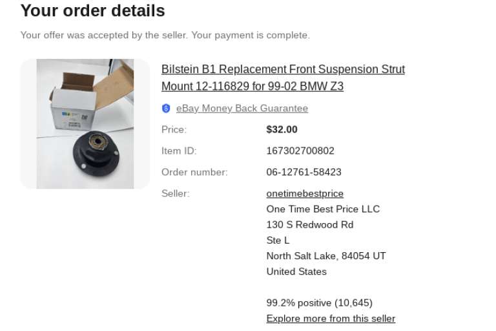Click the Your order details heading
This screenshot has height=331, width=496.
pyautogui.click(x=93, y=10)
